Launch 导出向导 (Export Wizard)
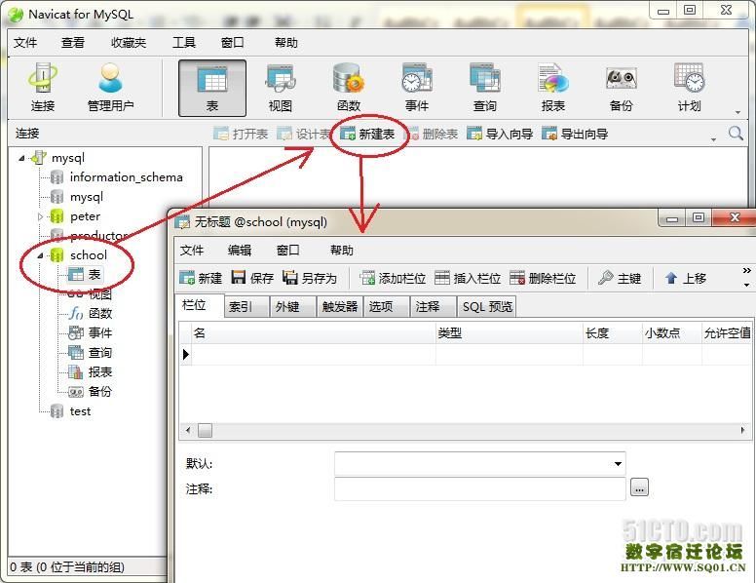Screen dimensions: 756x583 point(575,134)
